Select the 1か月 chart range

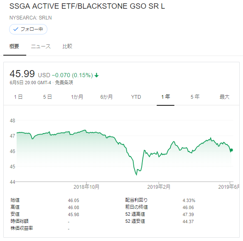point(77,97)
